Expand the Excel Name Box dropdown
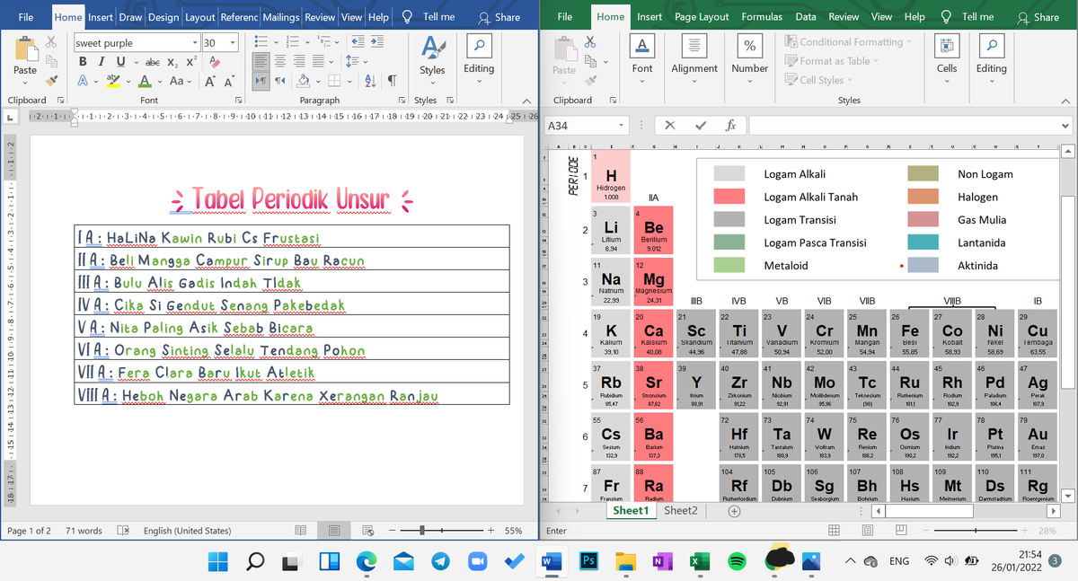 point(621,126)
